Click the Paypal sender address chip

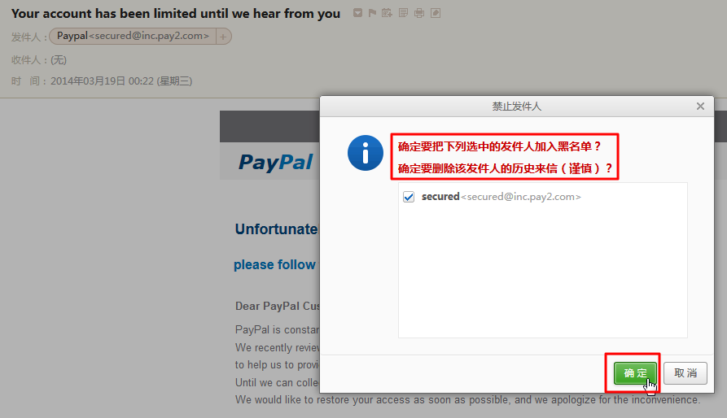coord(133,36)
